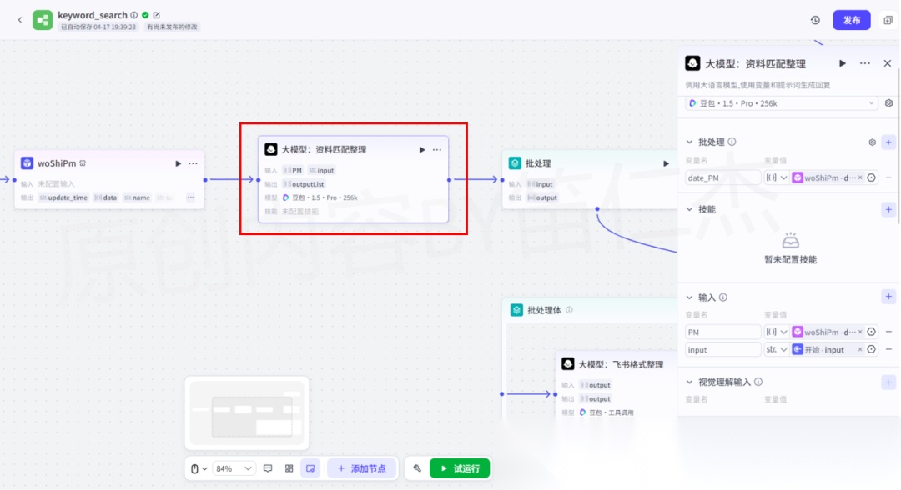
Task: Run the woShiPm node play icon
Action: point(179,163)
